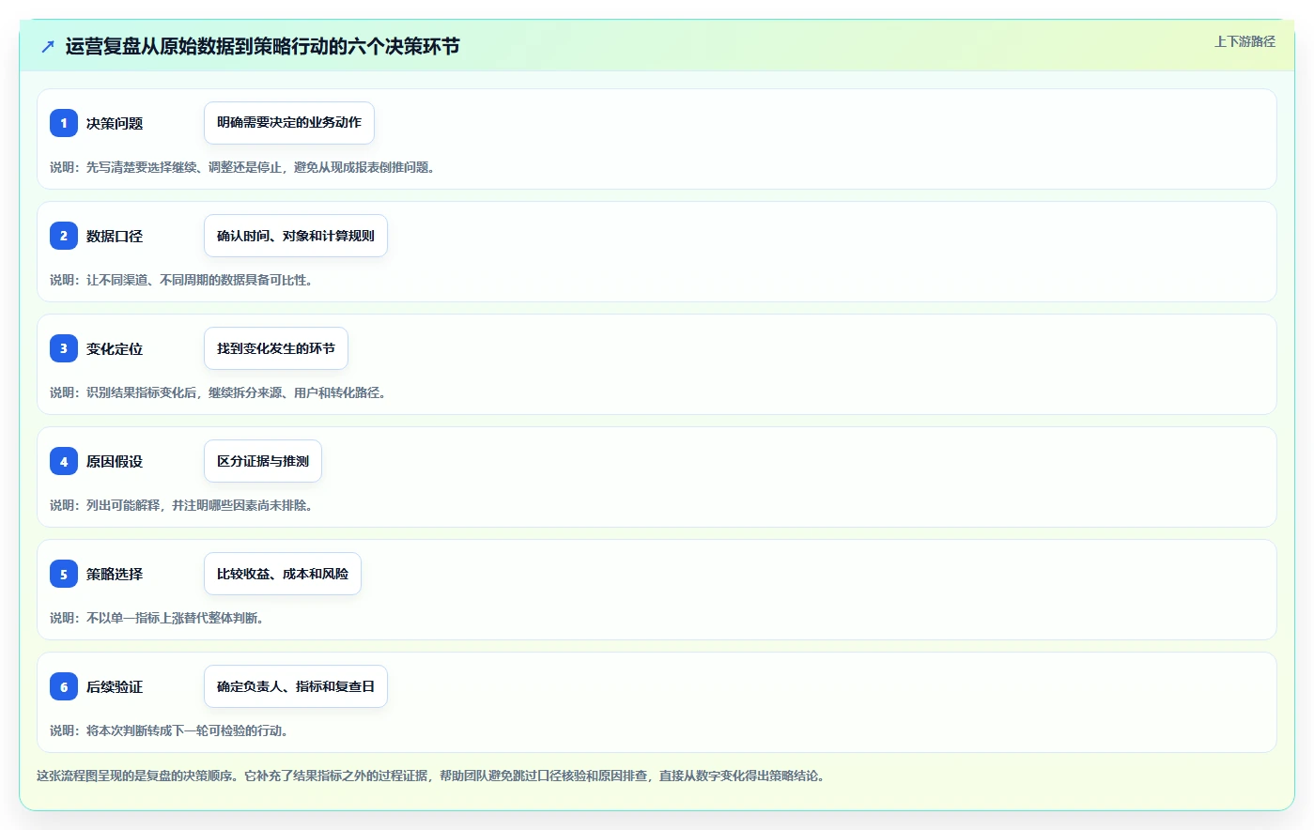Click the 决策问题 step title
Screen dimensions: 1314x830
coord(115,123)
